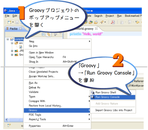Open the Groovy submenu
Screen dimensions: 148x130
coord(57,110)
